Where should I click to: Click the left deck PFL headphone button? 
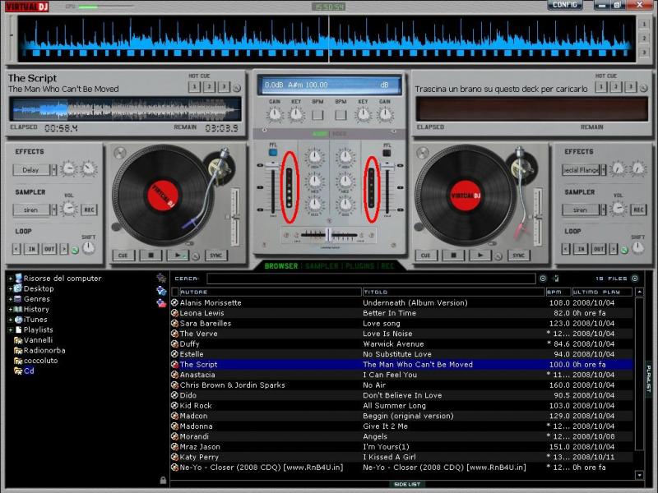(x=273, y=152)
